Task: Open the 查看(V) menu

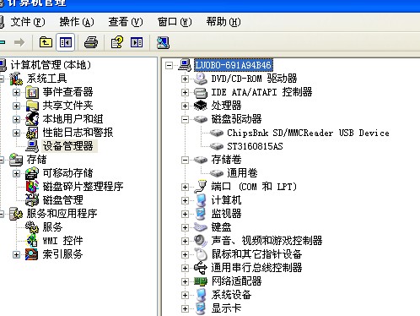Action: 126,22
